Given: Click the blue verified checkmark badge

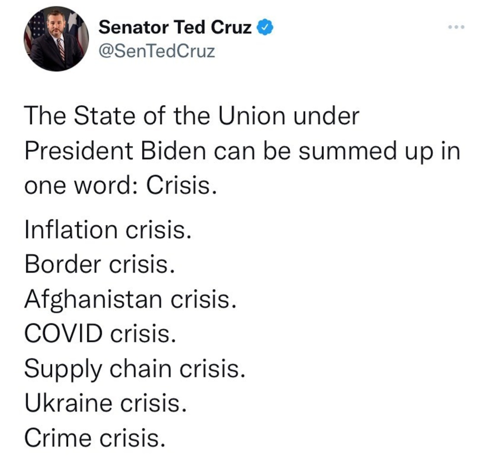Looking at the screenshot, I should [x=265, y=28].
